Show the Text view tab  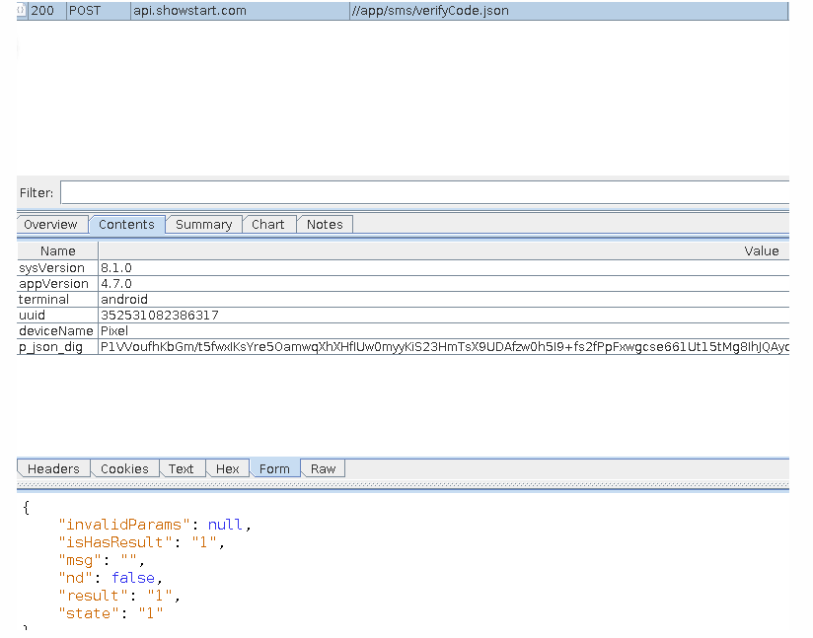181,469
